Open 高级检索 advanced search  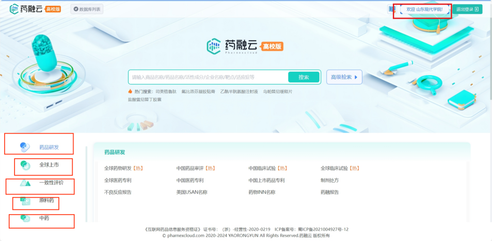pyautogui.click(x=344, y=77)
